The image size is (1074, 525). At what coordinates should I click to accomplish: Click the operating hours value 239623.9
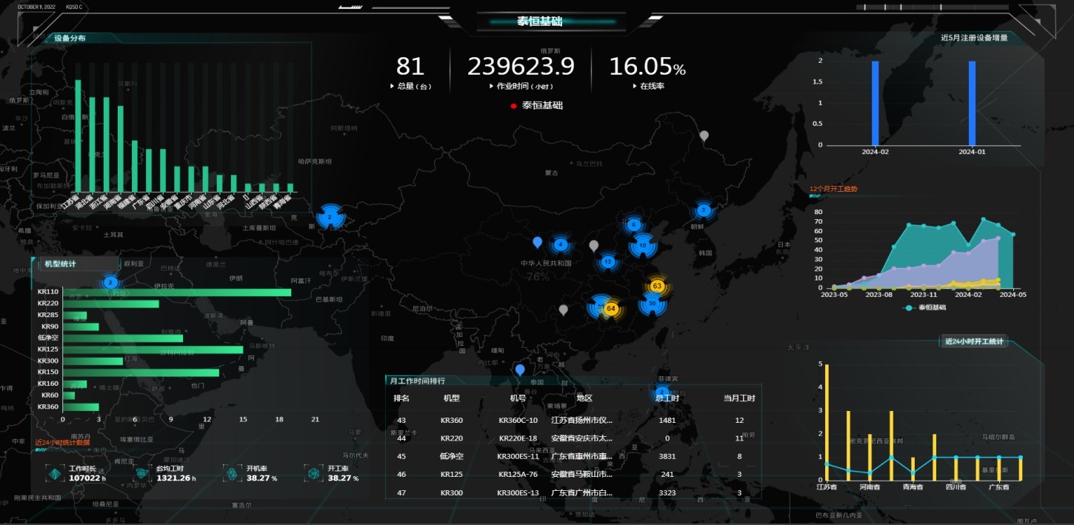pyautogui.click(x=521, y=67)
